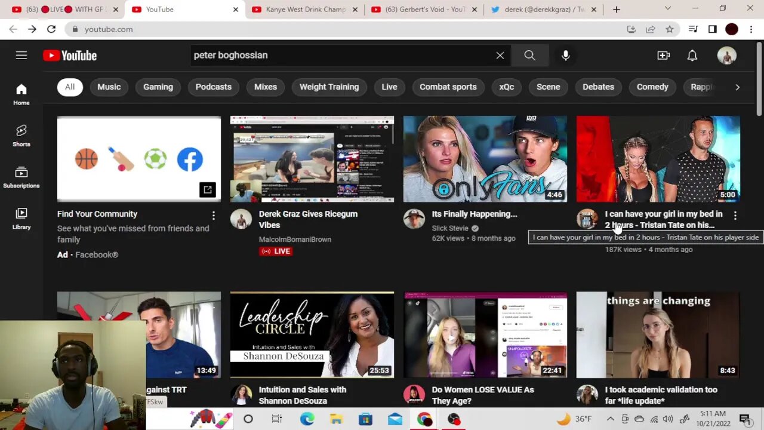Viewport: 764px width, 430px height.
Task: Open YouTube notifications bell
Action: coord(692,56)
